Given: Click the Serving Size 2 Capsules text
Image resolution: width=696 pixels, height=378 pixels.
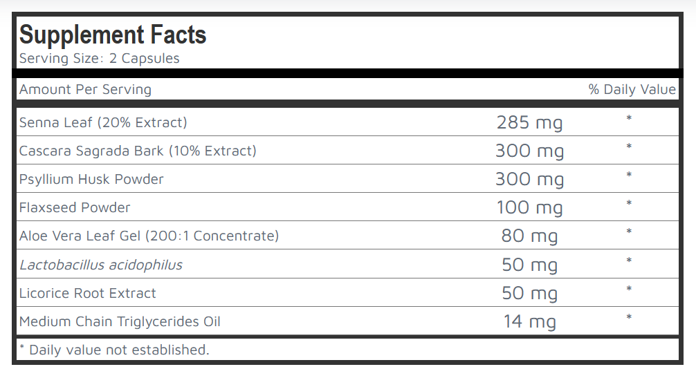Looking at the screenshot, I should point(100,59).
